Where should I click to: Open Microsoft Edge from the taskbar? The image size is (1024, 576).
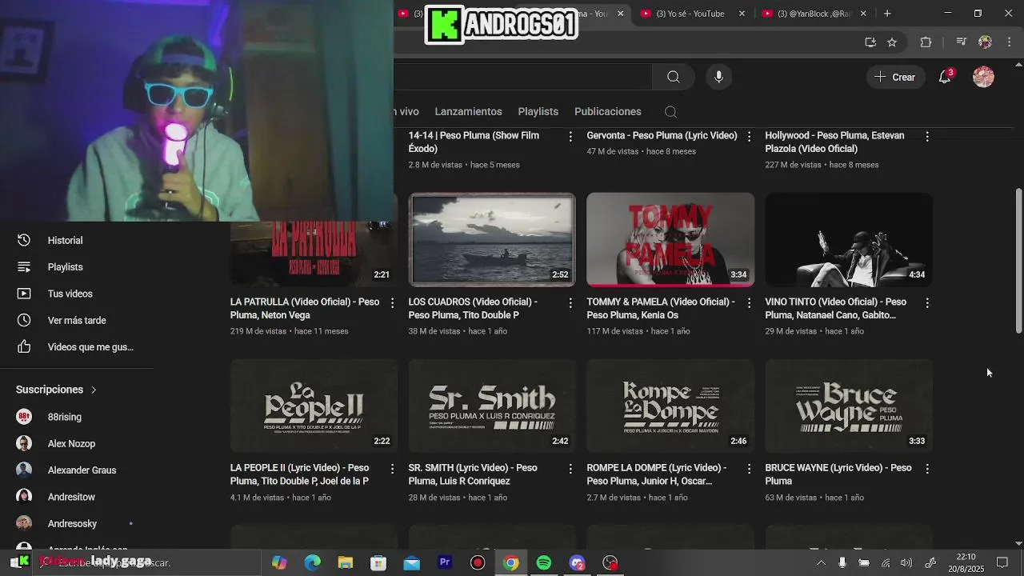coord(312,562)
